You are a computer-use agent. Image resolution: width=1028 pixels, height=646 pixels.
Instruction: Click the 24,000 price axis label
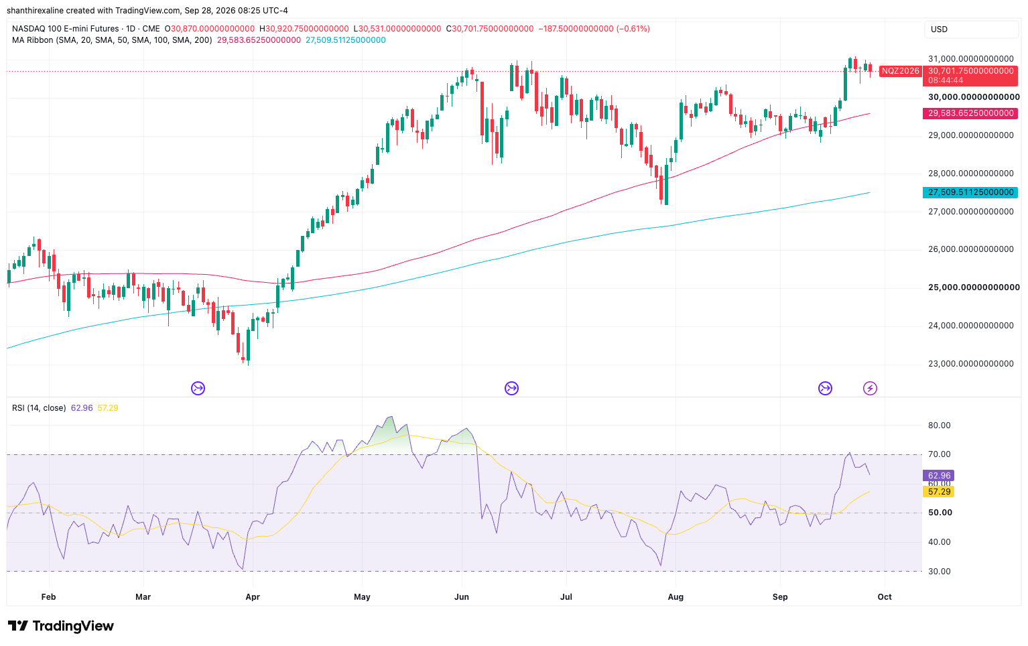970,326
